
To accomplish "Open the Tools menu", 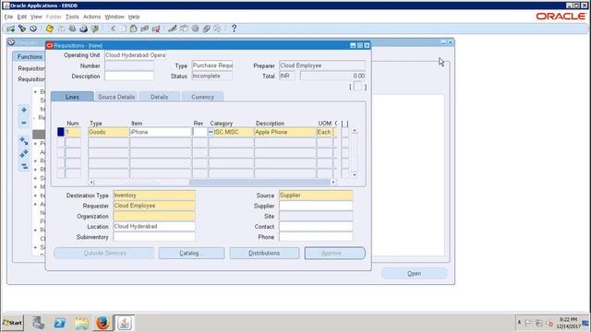I will (72, 17).
